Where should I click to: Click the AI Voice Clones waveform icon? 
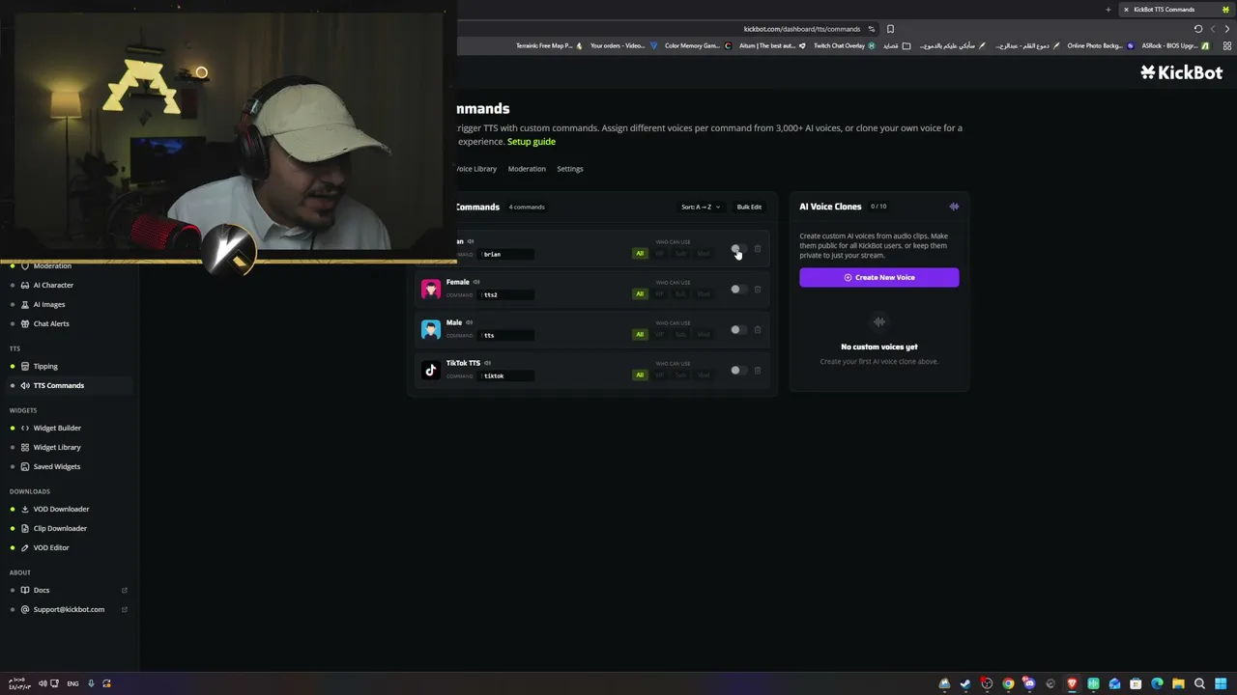tap(954, 207)
